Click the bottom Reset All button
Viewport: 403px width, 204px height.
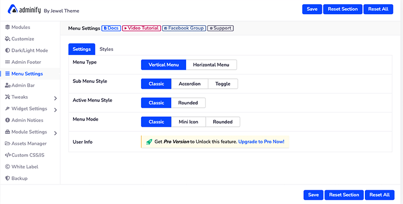380,195
